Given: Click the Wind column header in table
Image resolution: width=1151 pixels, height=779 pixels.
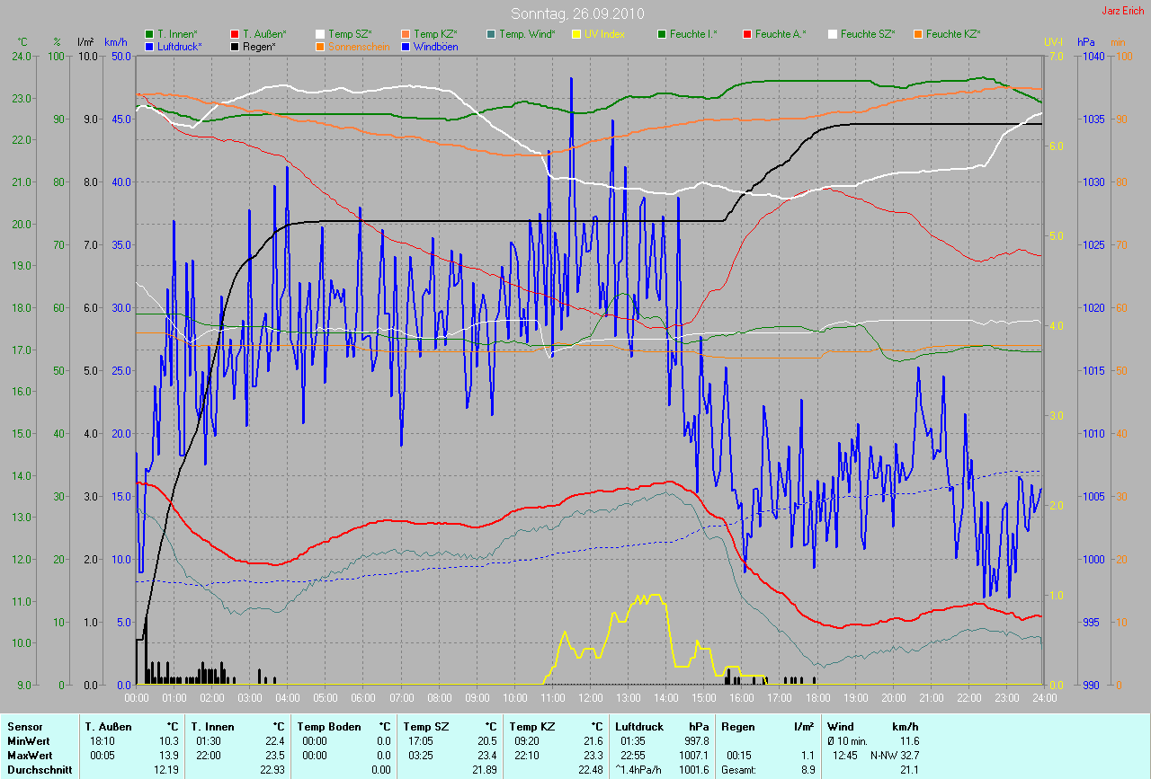Looking at the screenshot, I should [841, 726].
